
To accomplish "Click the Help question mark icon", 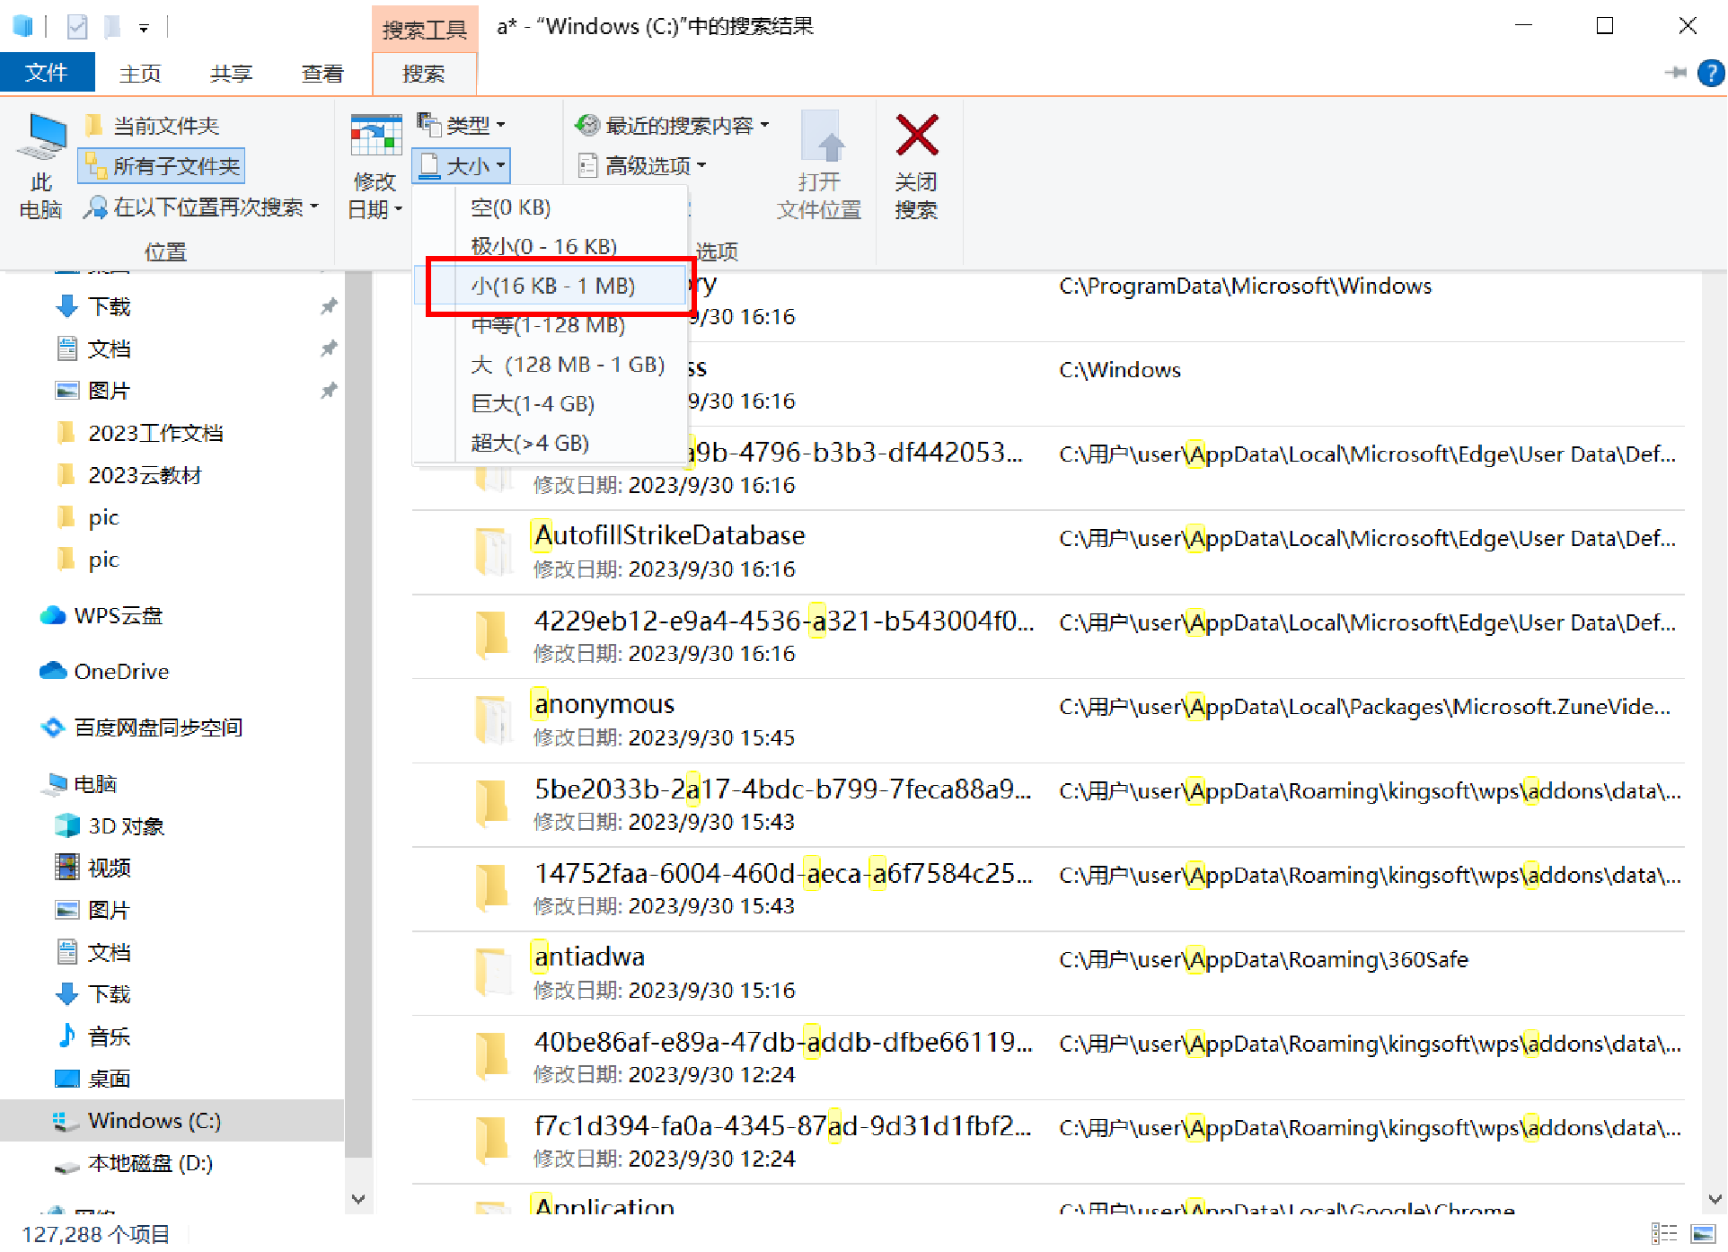I will 1710,73.
